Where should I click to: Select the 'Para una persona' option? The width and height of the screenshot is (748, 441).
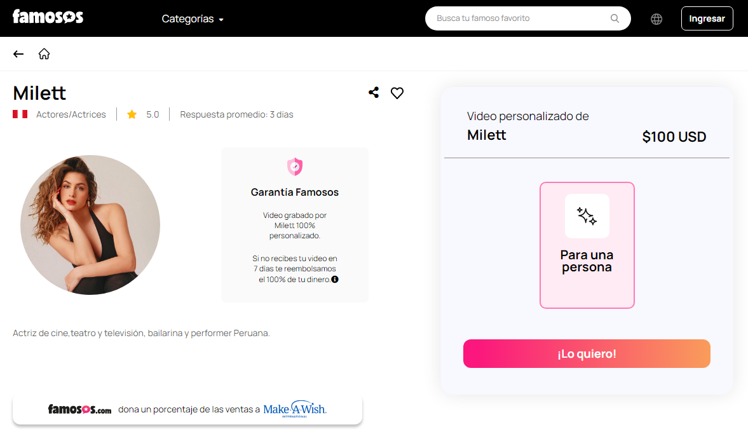tap(587, 245)
